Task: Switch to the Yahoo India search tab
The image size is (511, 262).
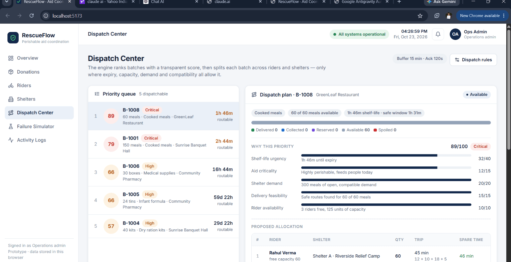Action: 107,2
